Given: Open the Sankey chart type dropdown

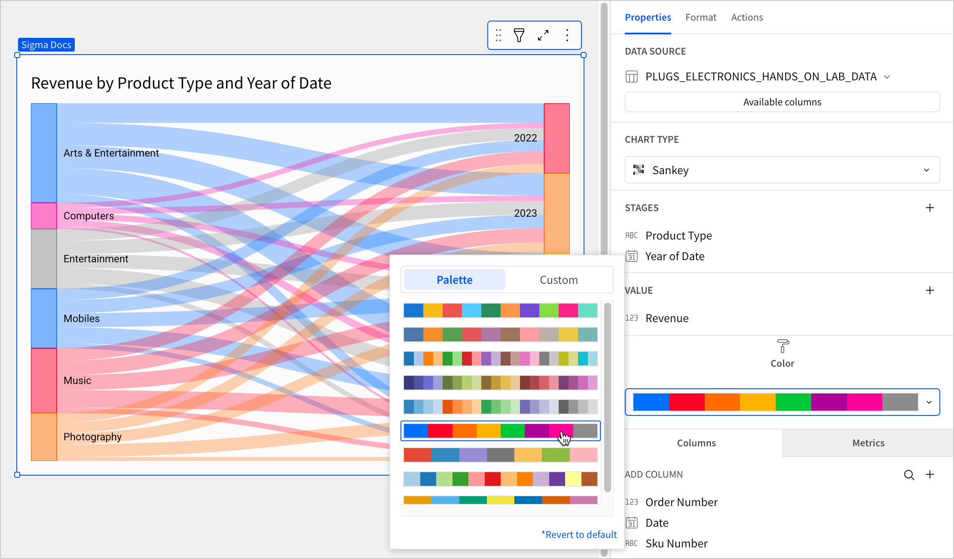Looking at the screenshot, I should point(782,170).
